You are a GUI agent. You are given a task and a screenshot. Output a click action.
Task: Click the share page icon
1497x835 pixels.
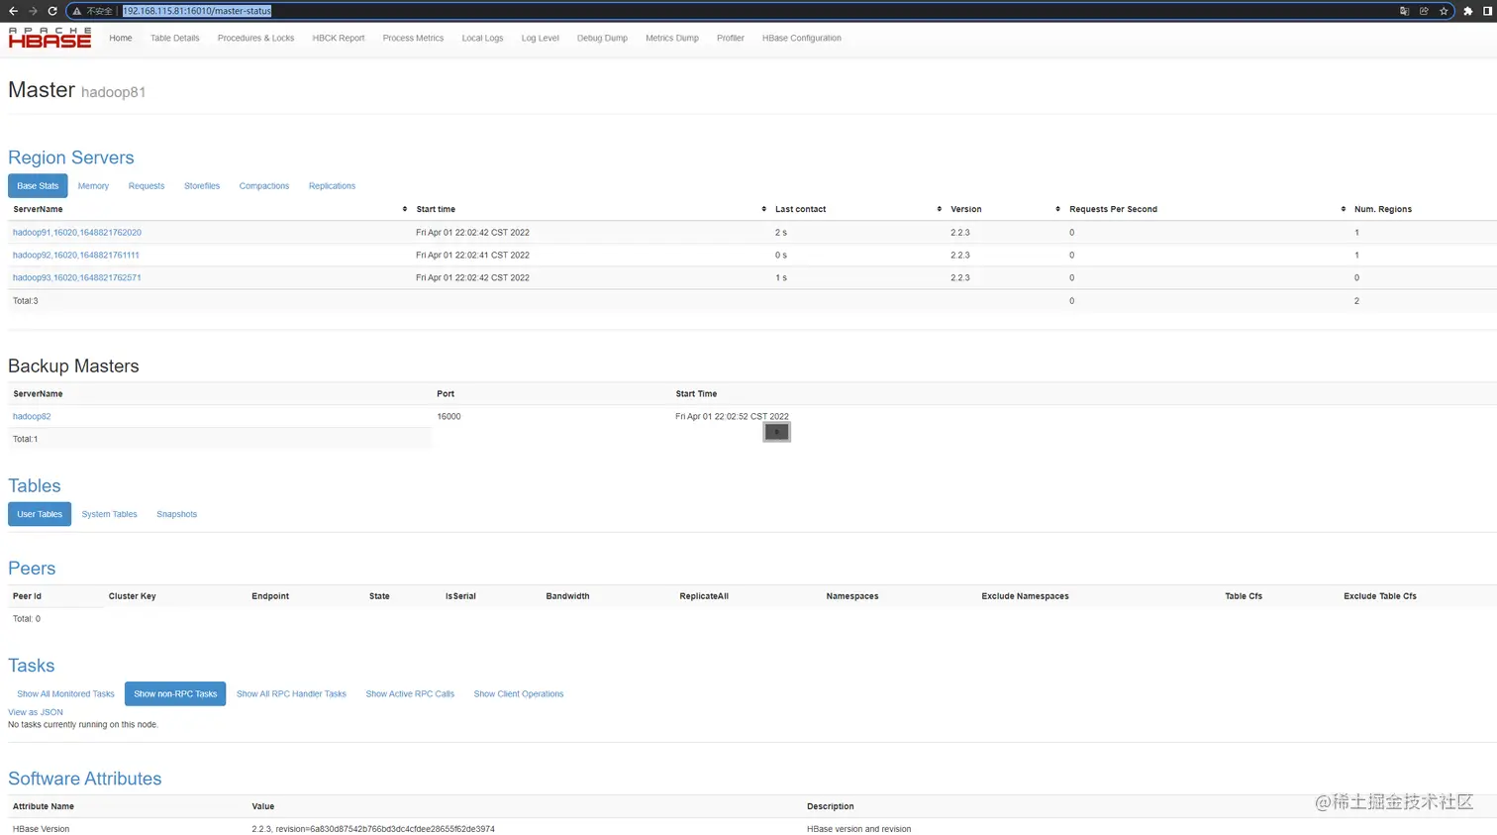1424,11
